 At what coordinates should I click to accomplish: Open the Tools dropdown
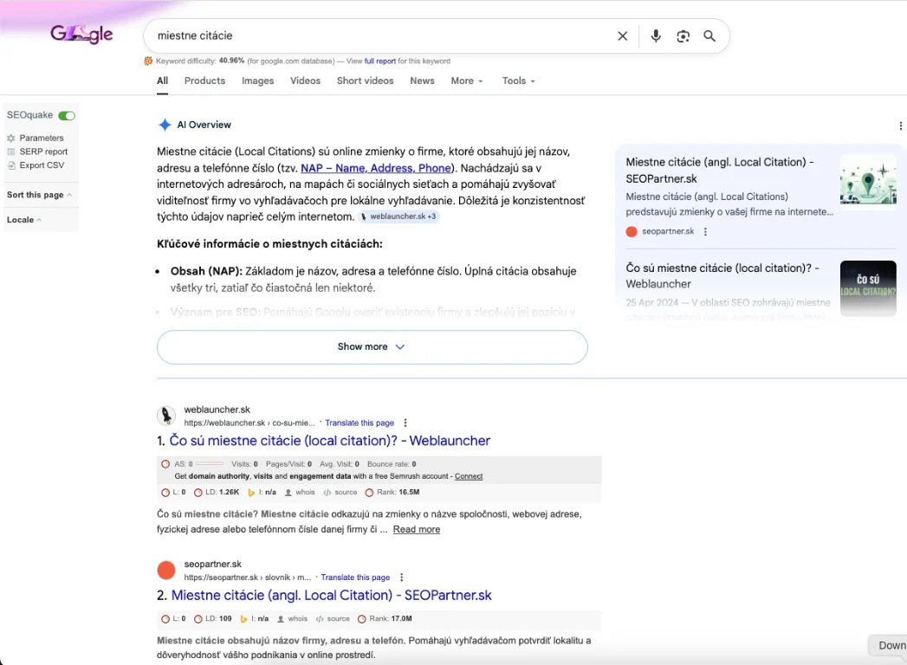click(x=518, y=81)
